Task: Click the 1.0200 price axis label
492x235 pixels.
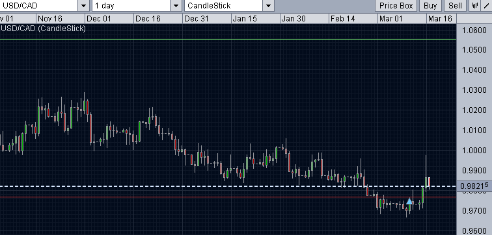Action: click(474, 110)
